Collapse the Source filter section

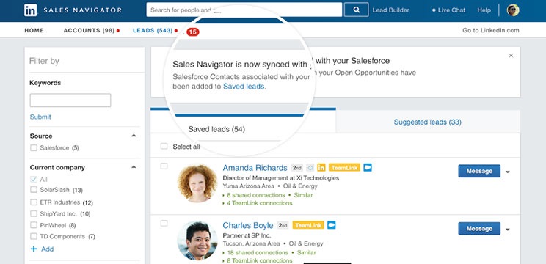[134, 136]
